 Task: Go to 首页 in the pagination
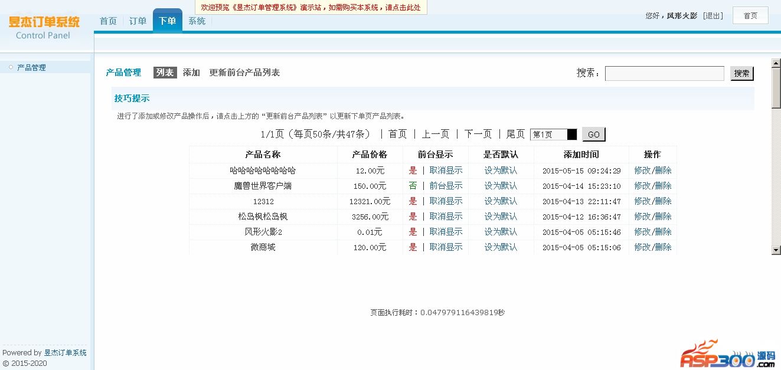pyautogui.click(x=397, y=134)
